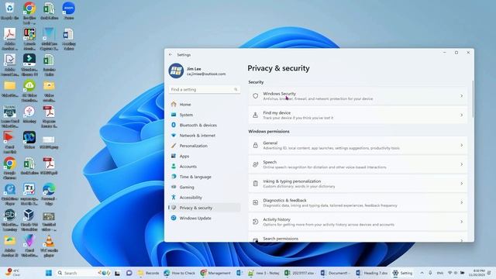496x279 pixels.
Task: Click the Home icon in Settings sidebar
Action: point(174,104)
